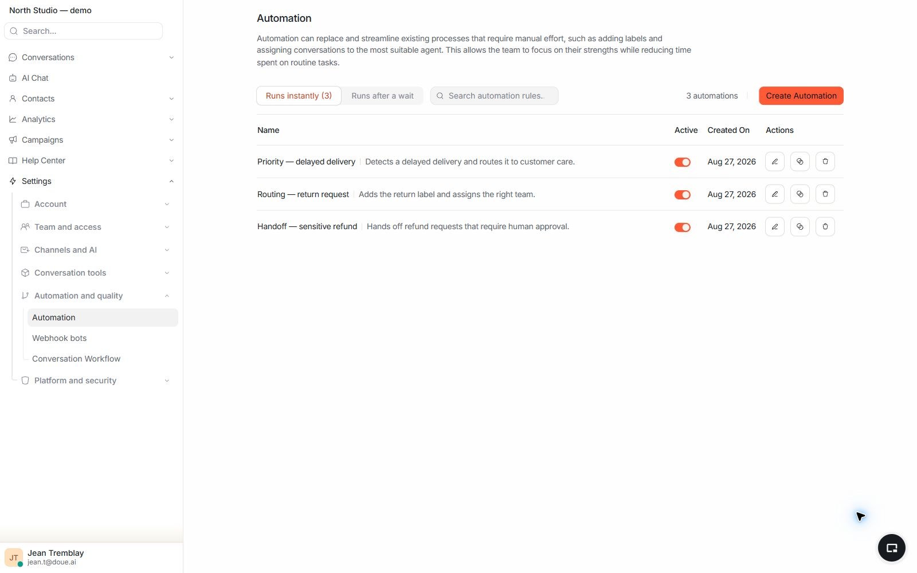The height and width of the screenshot is (573, 917).
Task: Delete the Priority — delayed delivery automation
Action: coord(825,162)
